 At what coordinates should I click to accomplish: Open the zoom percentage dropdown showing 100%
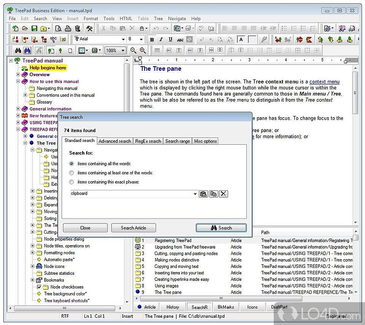pos(124,51)
